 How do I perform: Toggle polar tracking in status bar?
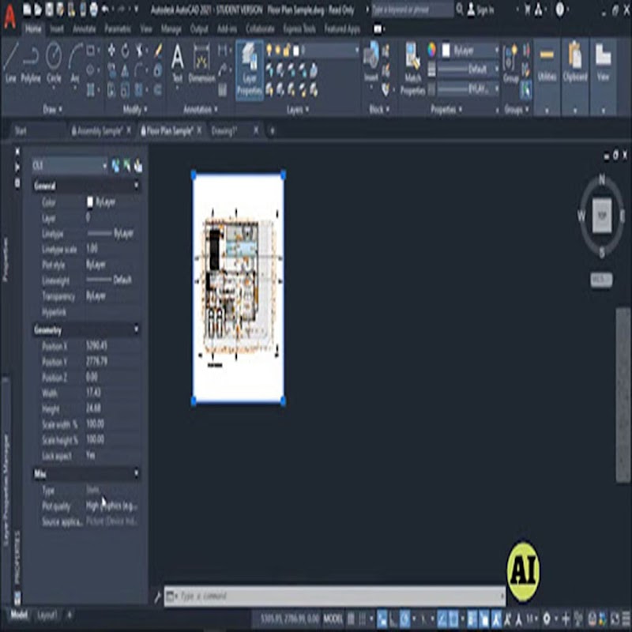(405, 617)
